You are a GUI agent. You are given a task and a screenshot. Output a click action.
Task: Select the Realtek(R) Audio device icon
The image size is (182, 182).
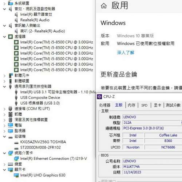pyautogui.click(x=16, y=20)
